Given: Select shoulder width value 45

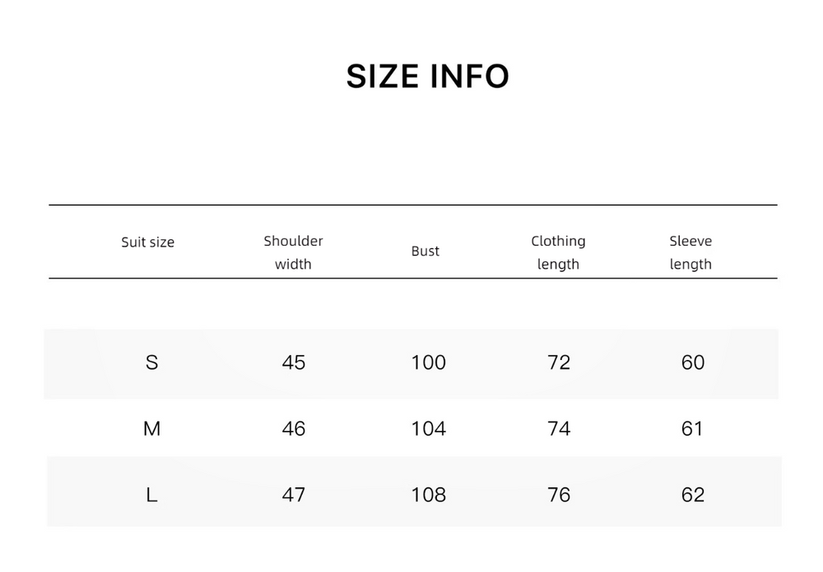Looking at the screenshot, I should click(294, 362).
